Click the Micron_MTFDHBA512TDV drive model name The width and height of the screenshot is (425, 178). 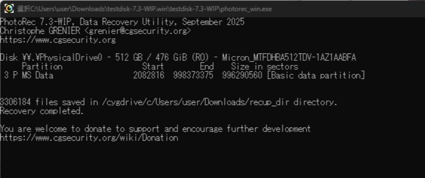289,57
